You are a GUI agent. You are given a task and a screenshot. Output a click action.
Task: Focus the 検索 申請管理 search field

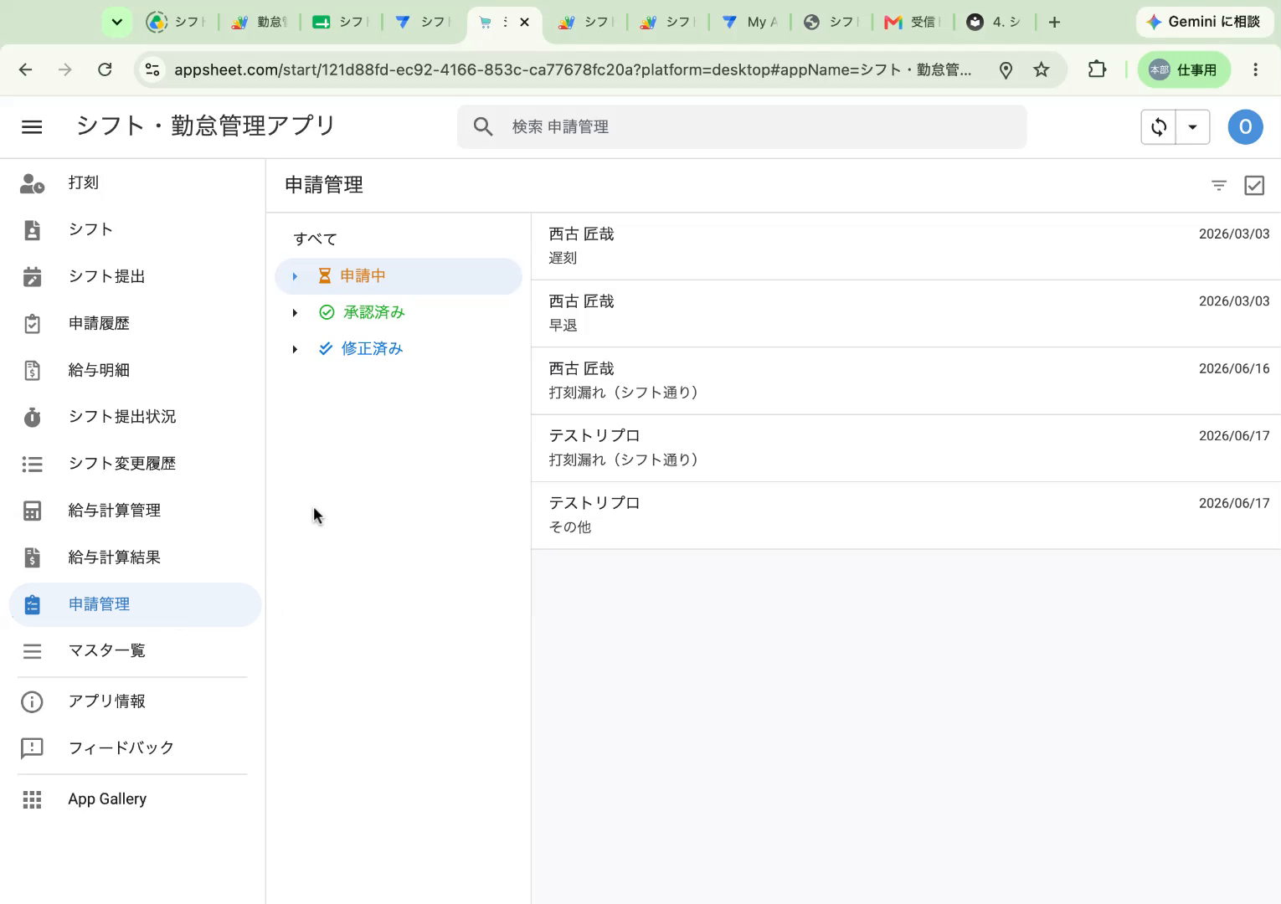pos(742,127)
